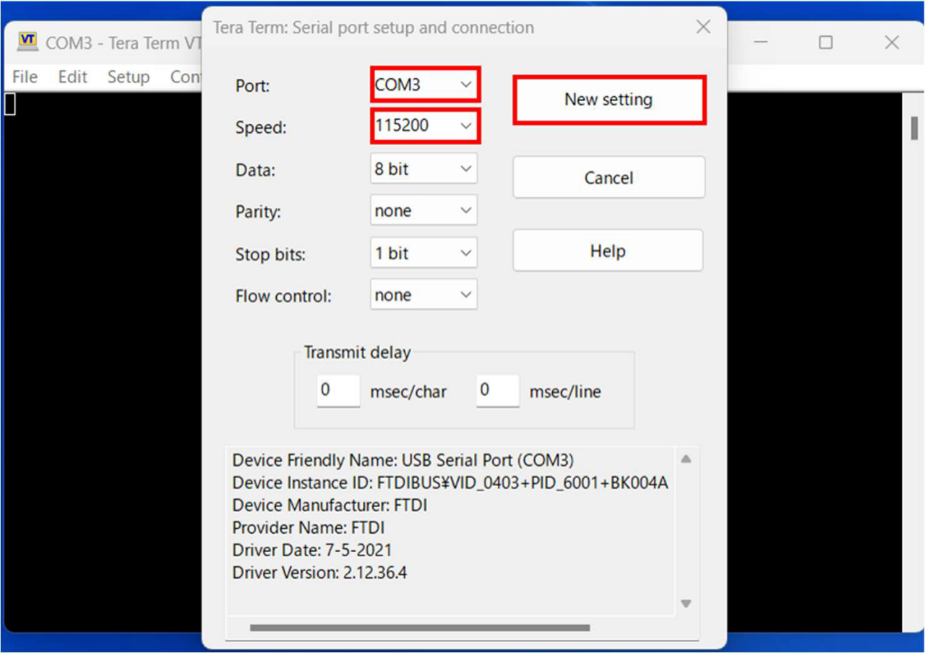This screenshot has height=653, width=925.
Task: Close the Tera Term main window
Action: coord(892,43)
